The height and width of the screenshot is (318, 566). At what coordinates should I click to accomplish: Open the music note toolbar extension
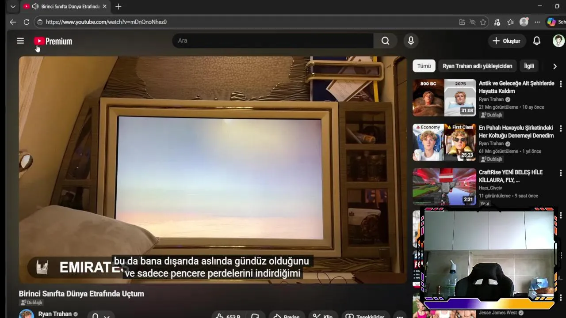497,22
